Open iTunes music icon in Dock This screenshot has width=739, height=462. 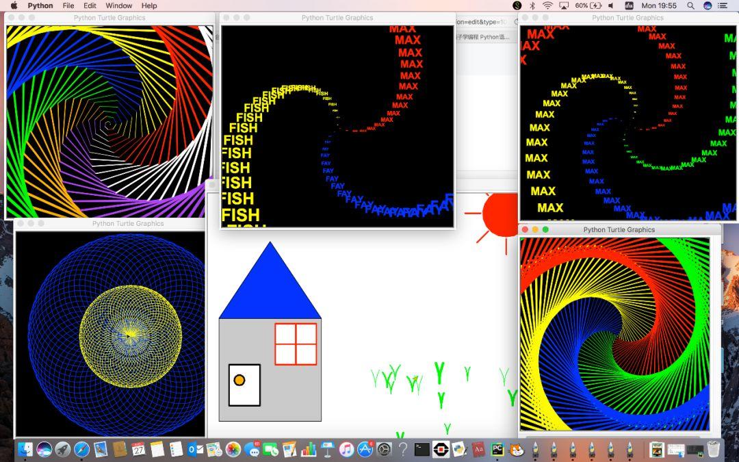[346, 449]
